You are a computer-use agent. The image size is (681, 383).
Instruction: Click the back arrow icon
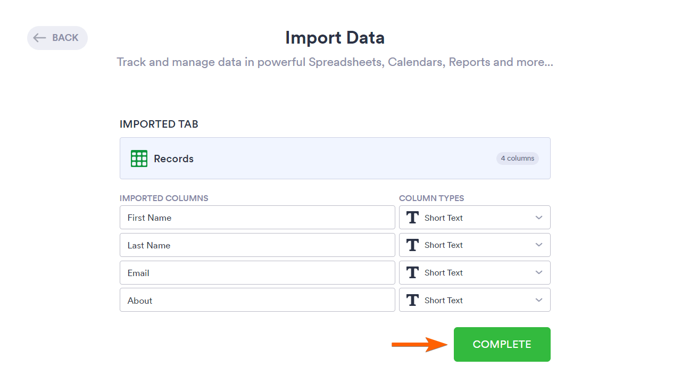pyautogui.click(x=40, y=38)
